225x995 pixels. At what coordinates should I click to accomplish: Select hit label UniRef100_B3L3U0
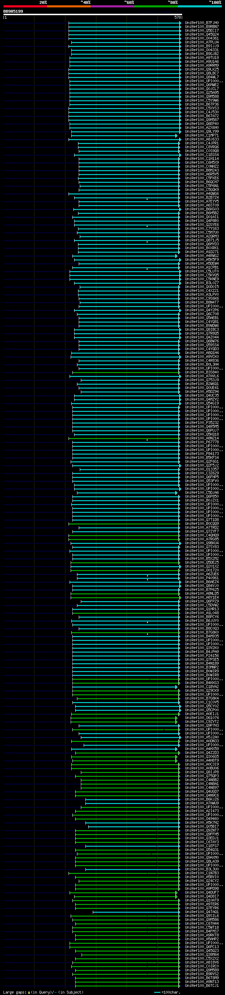tap(202, 869)
